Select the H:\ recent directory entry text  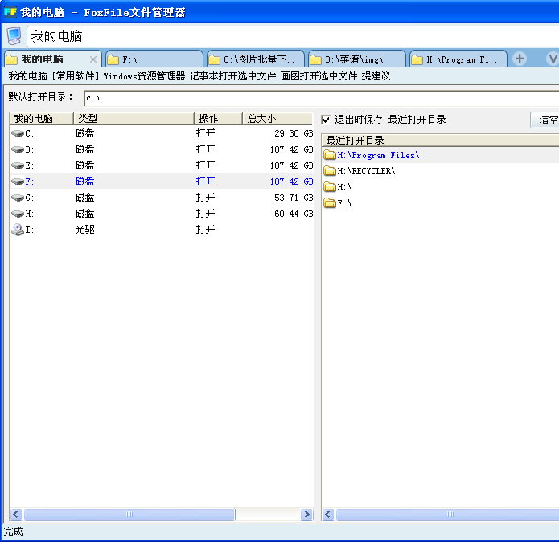point(344,187)
